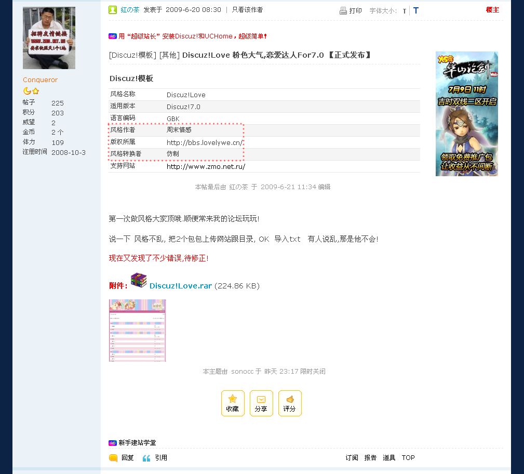The image size is (524, 474).
Task: Click the 引用 quote link
Action: point(161,458)
